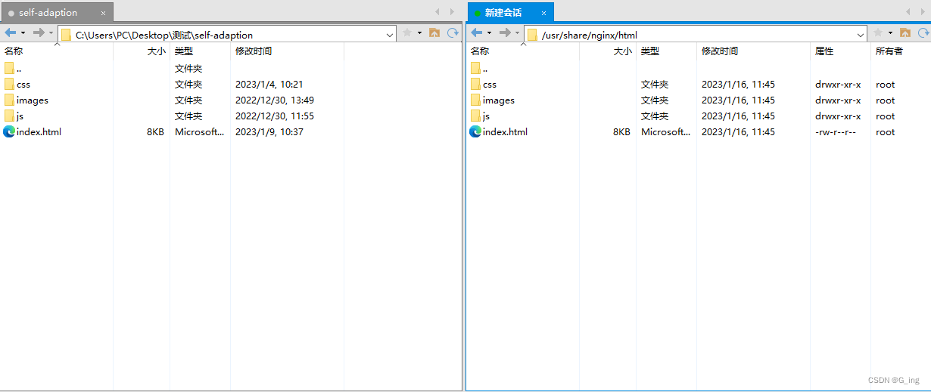Screen dimensions: 931x392
Task: Select the local css folder icon
Action: pos(9,85)
